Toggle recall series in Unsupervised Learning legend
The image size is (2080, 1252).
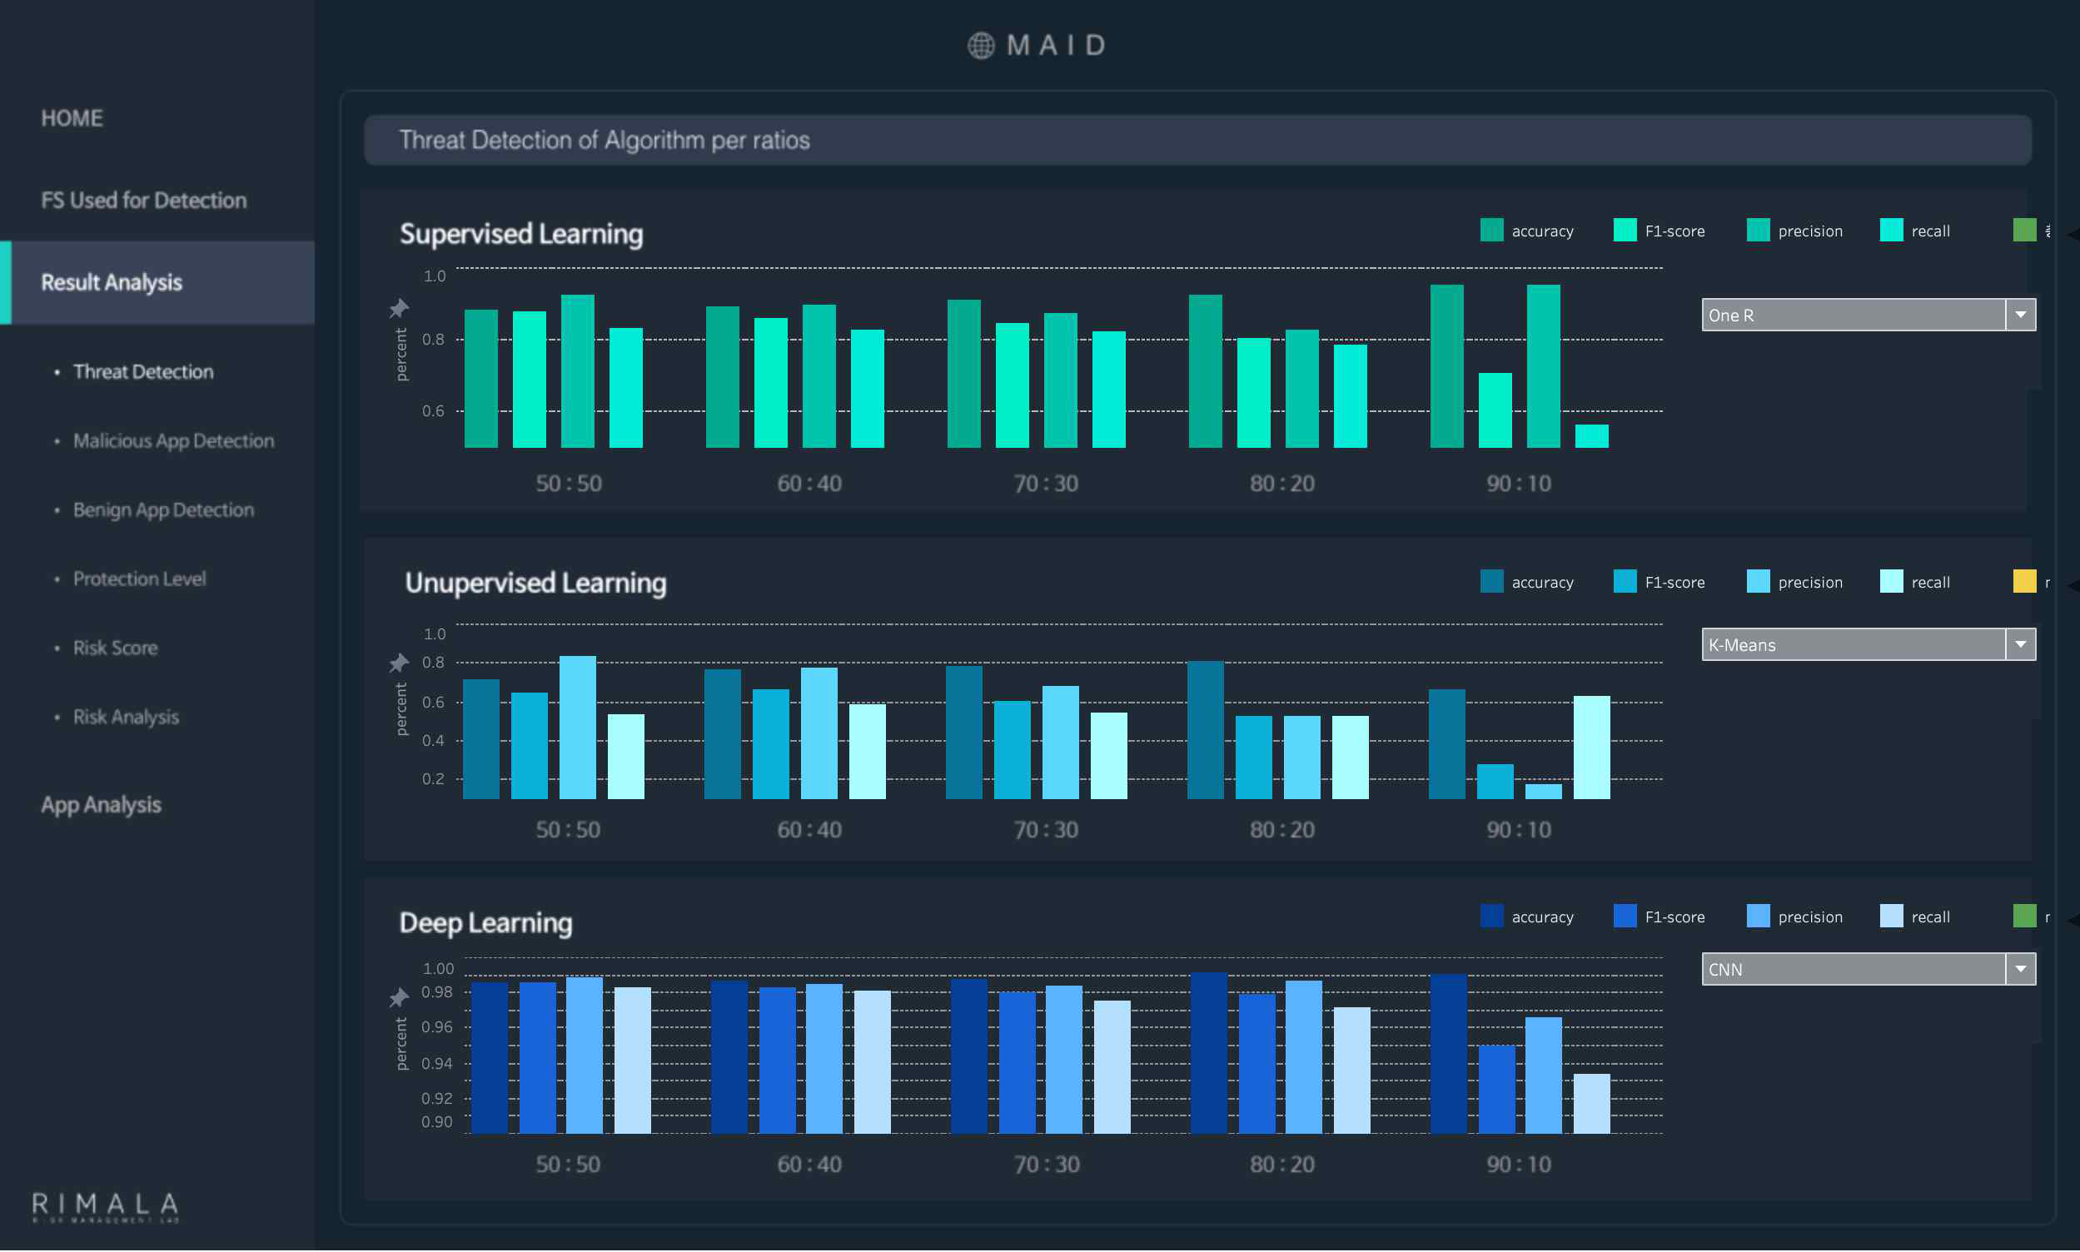1915,583
